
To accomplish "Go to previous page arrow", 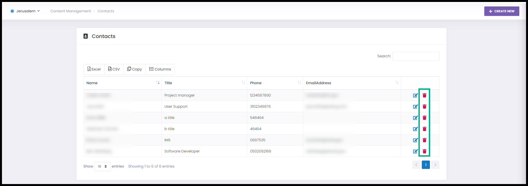I will [x=416, y=165].
